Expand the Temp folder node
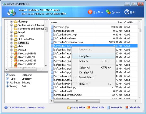Screen dimensions: 146x114 [11, 36]
